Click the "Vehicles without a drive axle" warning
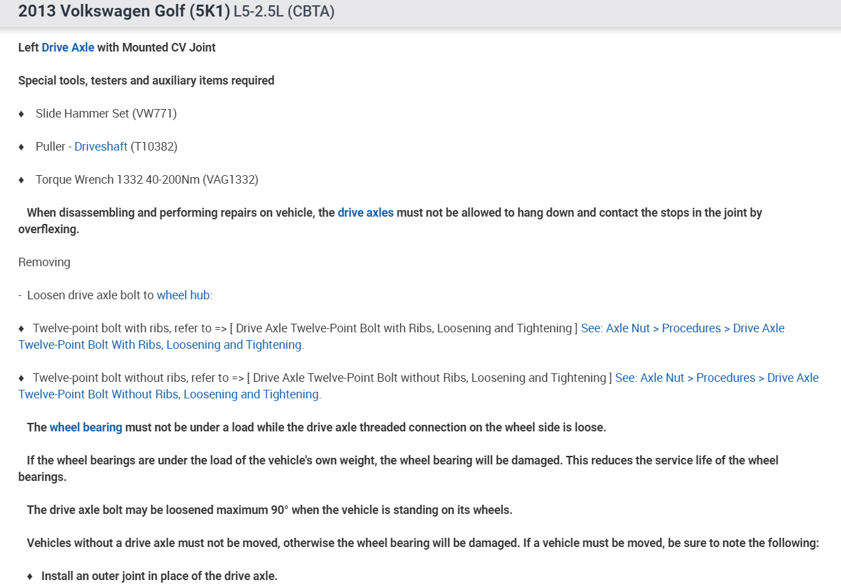 point(423,543)
